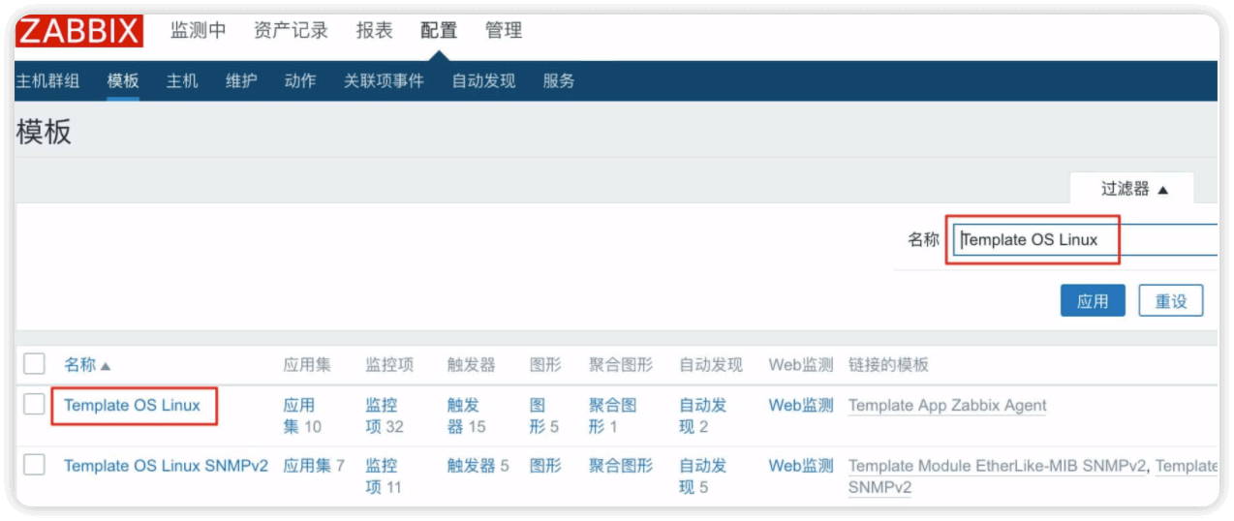Open 图形 link in SNMPv2 row

[545, 466]
